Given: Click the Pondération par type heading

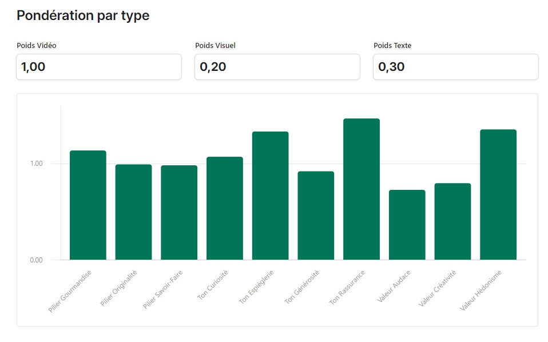Looking at the screenshot, I should point(83,16).
